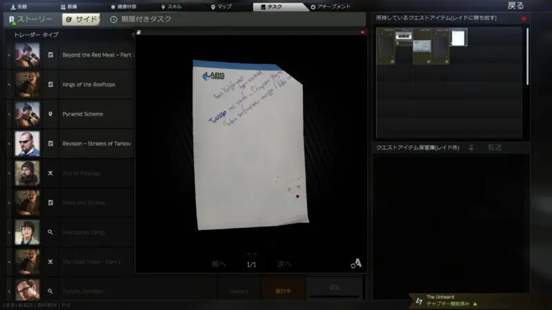Toggle the 期限付きタスク timed tasks filter
The image size is (552, 310).
pos(141,19)
